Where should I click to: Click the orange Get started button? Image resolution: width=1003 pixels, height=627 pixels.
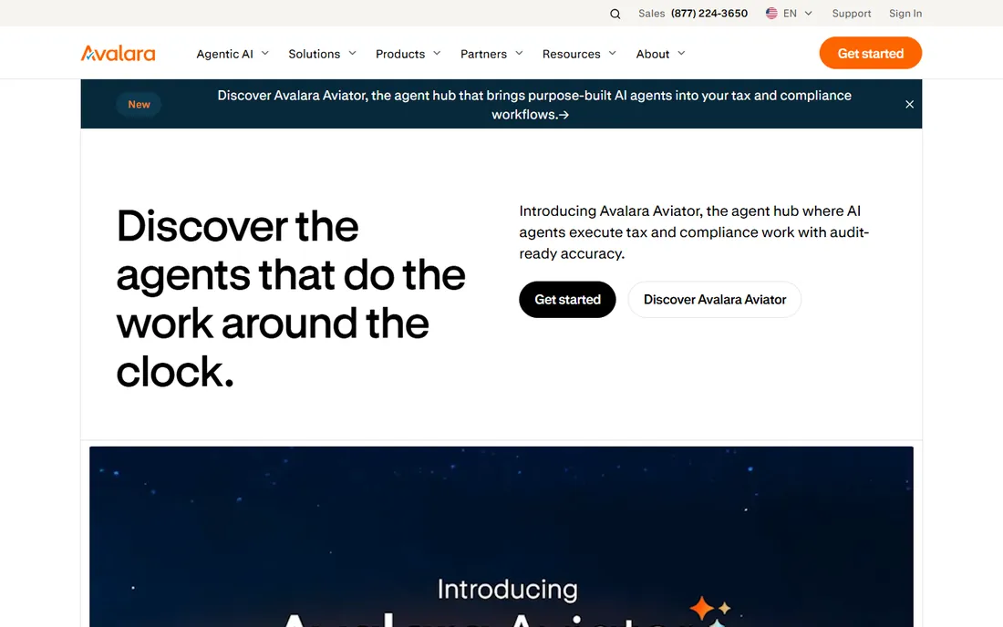click(870, 53)
